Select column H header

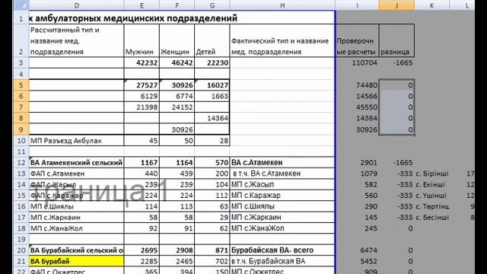pos(282,5)
